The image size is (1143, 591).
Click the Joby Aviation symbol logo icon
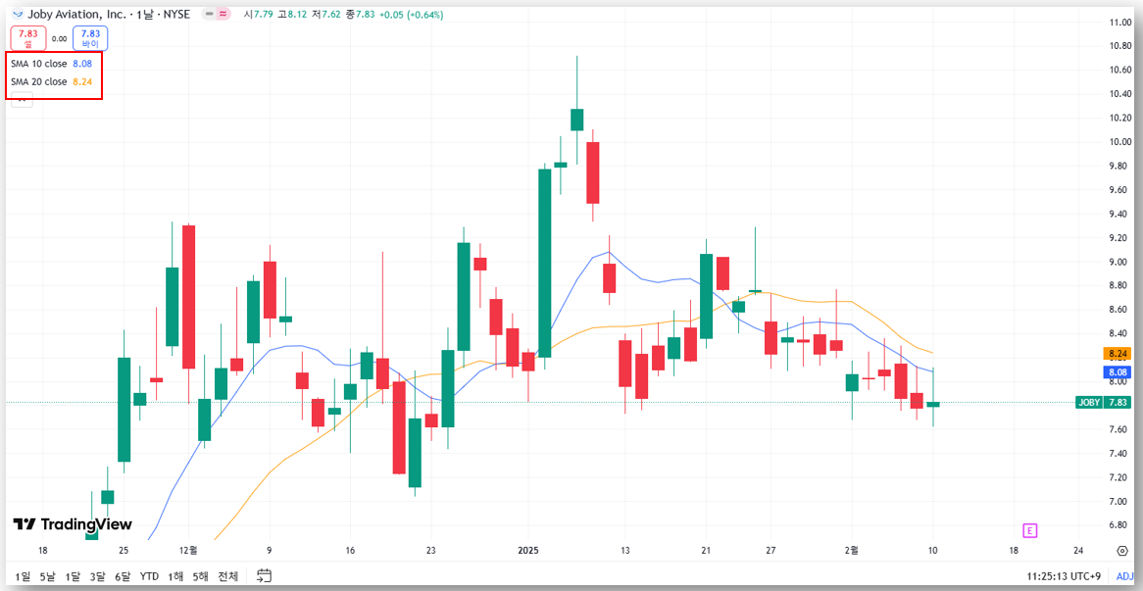(x=19, y=15)
